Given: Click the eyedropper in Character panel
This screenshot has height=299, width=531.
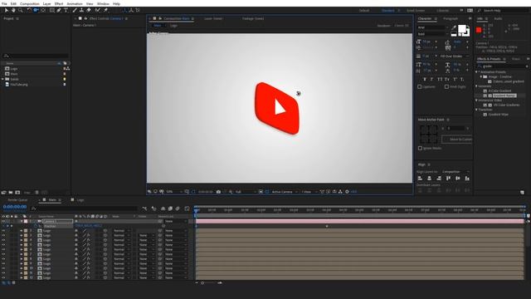Looking at the screenshot, I should click(454, 28).
